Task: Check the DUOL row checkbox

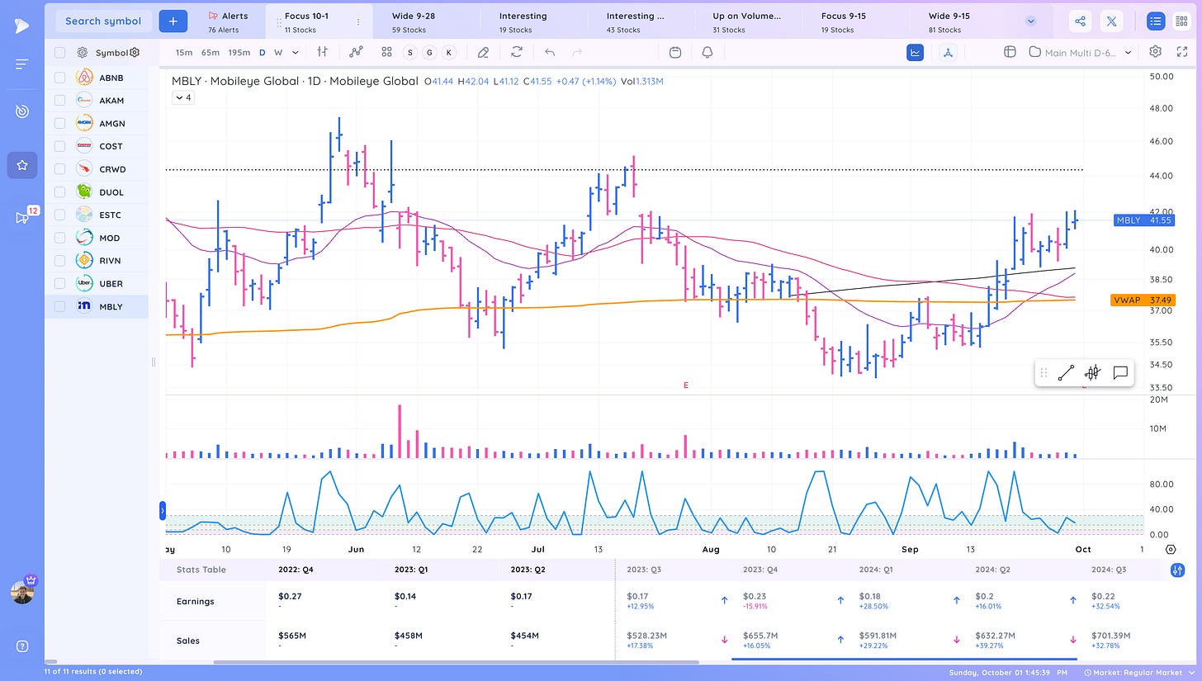Action: (x=59, y=192)
